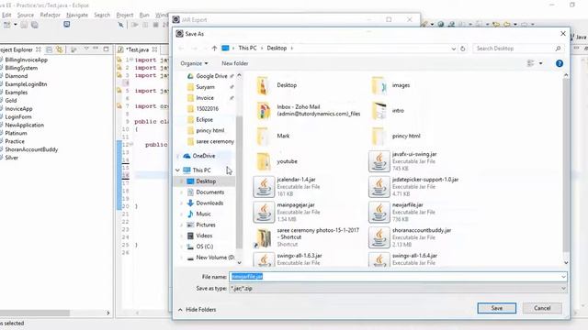Open Pictures in navigation pane
This screenshot has height=330, width=588.
[206, 225]
